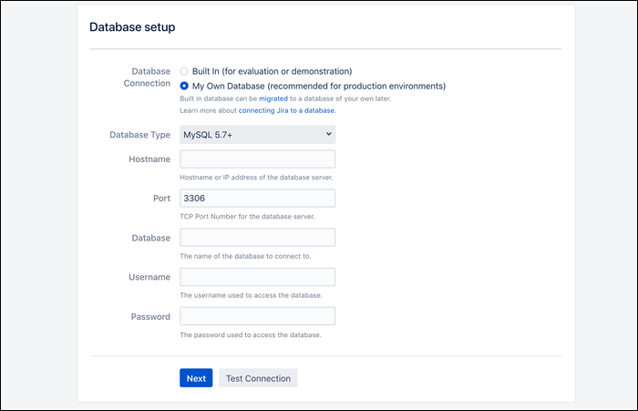Screen dimensions: 638x411
Task: Select the Built In database radio button
Action: [184, 71]
